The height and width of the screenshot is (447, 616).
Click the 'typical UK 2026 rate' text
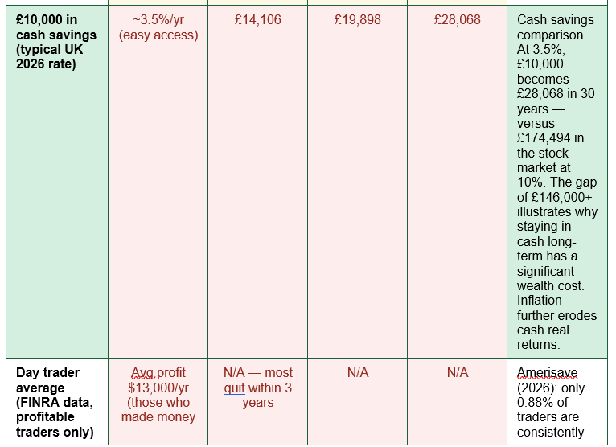tap(50, 56)
